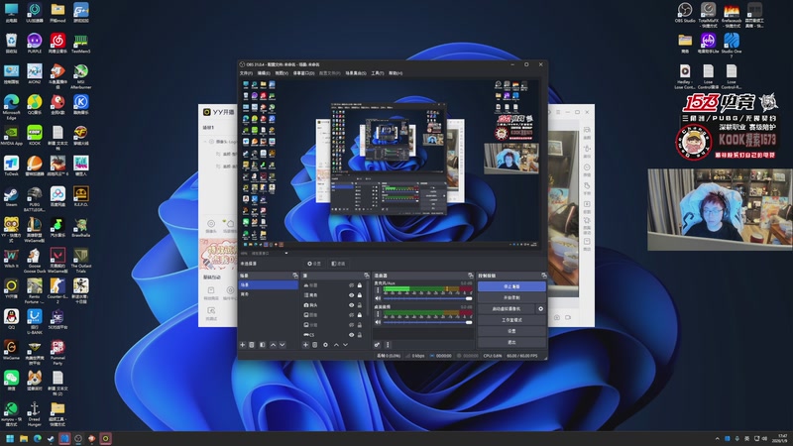793x446 pixels.
Task: Move the selected scene down
Action: point(283,345)
